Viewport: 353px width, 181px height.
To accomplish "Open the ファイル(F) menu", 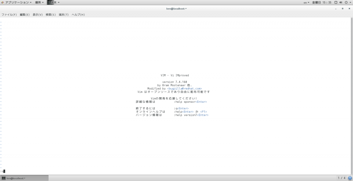I will pos(9,14).
